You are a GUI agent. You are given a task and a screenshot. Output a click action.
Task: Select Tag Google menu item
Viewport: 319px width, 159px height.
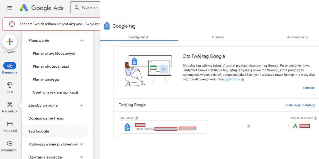55,131
